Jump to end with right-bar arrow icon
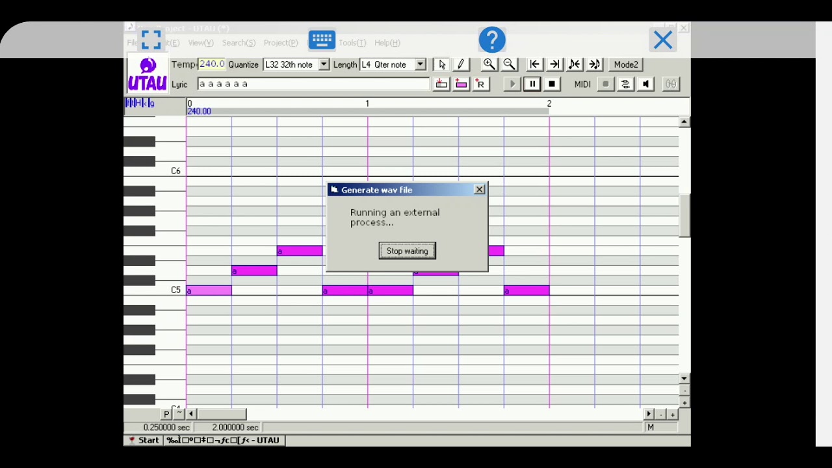The height and width of the screenshot is (468, 832). coord(554,64)
